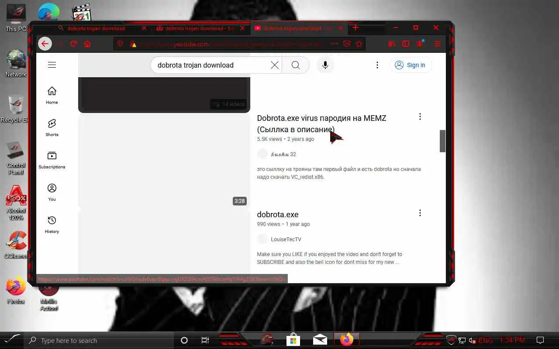Open Cortana circle on taskbar
The width and height of the screenshot is (559, 349).
(x=184, y=340)
